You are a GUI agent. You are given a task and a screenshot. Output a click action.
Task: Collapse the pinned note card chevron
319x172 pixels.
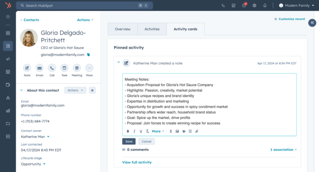[118, 62]
